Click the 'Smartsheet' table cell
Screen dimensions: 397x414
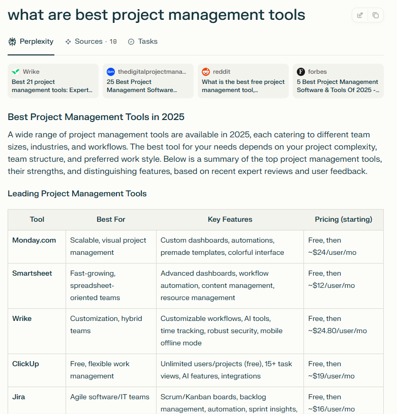point(37,286)
